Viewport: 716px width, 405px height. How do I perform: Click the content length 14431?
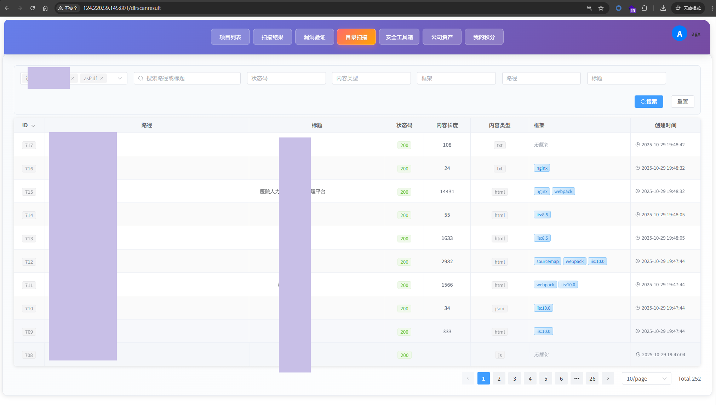click(x=447, y=192)
